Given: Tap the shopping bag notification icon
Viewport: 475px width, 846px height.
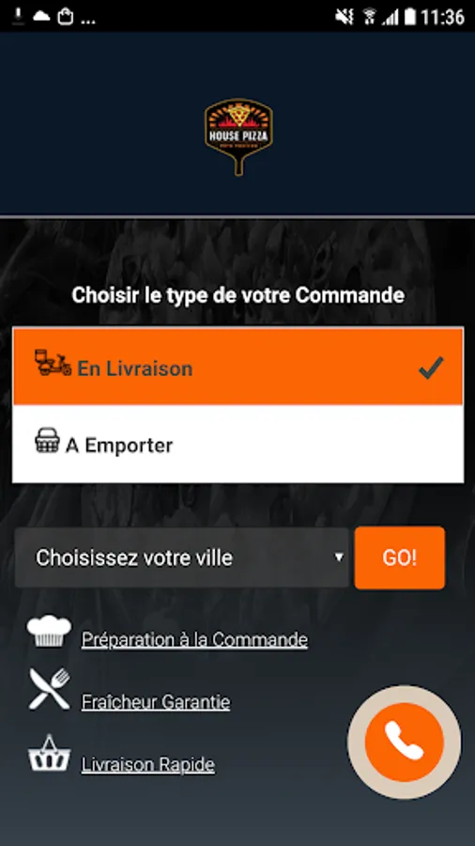Looking at the screenshot, I should (66, 17).
